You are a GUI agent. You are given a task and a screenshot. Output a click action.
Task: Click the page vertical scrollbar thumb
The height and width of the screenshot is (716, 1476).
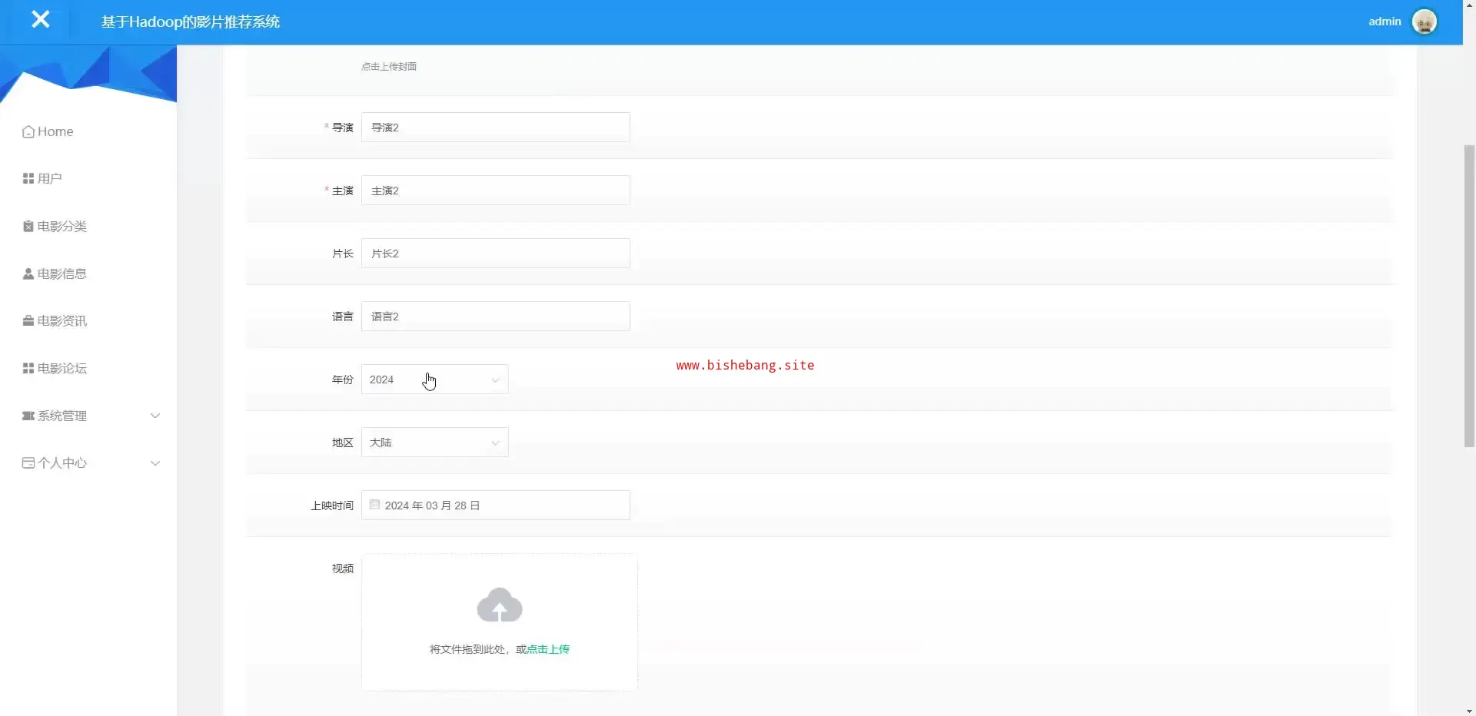[x=1469, y=296]
